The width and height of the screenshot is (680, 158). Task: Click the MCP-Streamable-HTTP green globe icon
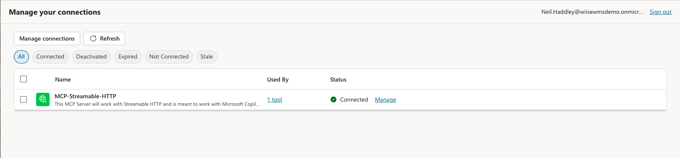coord(43,99)
